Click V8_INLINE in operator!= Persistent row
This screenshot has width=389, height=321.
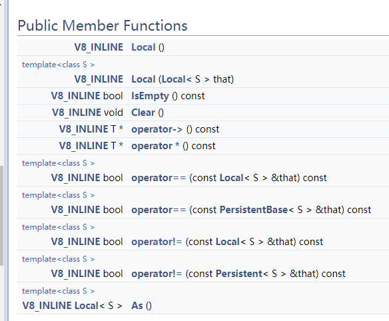pyautogui.click(x=76, y=274)
